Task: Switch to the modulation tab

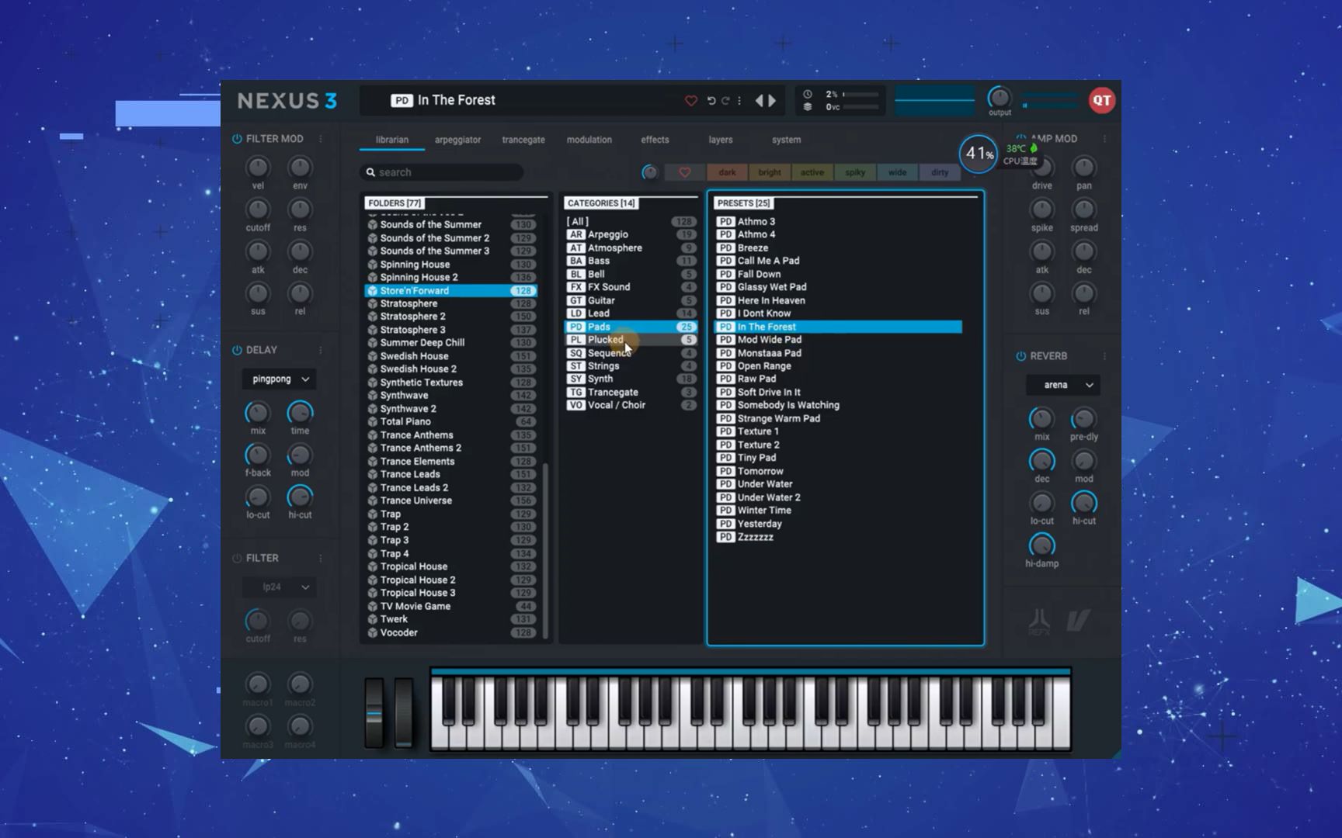Action: (589, 140)
